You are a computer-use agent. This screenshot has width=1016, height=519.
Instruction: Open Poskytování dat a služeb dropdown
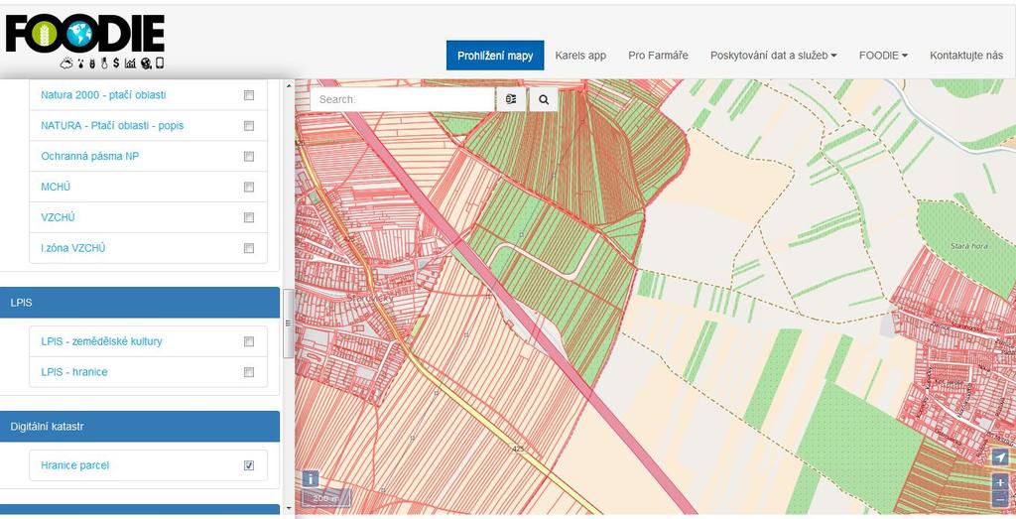point(774,55)
